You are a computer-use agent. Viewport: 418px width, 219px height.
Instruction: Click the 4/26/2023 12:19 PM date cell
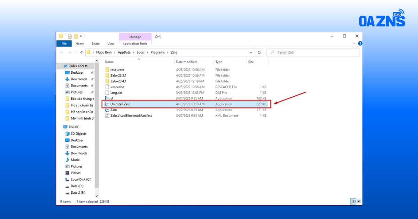point(190,81)
